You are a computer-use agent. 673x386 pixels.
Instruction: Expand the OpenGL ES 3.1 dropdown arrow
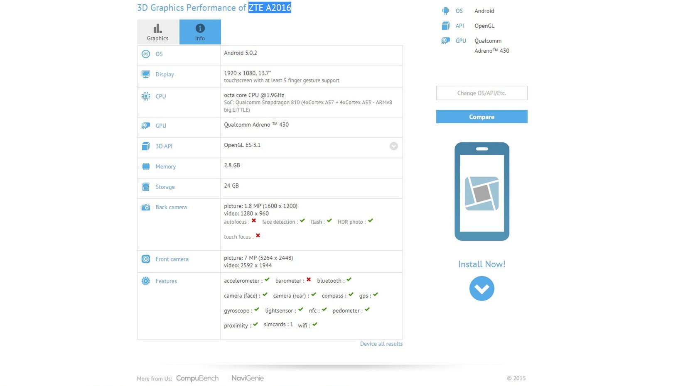[x=394, y=146]
